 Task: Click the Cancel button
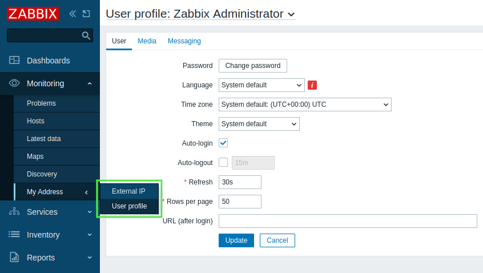[277, 240]
